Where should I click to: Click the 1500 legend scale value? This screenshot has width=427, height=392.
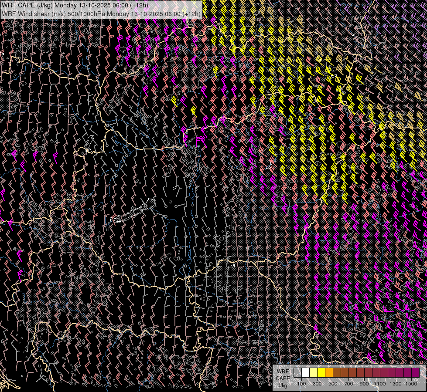[x=411, y=384]
